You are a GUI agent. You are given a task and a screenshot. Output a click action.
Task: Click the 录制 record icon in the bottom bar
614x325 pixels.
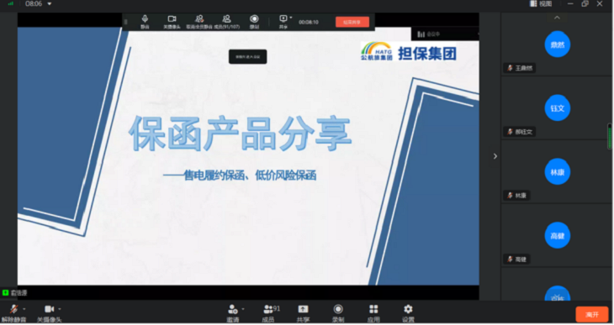(338, 309)
